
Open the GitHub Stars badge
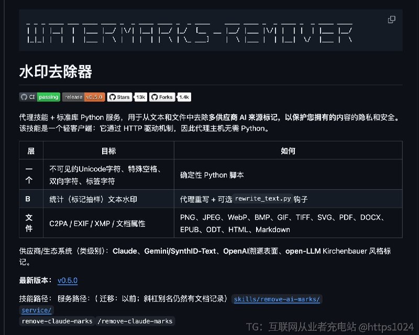click(x=120, y=97)
